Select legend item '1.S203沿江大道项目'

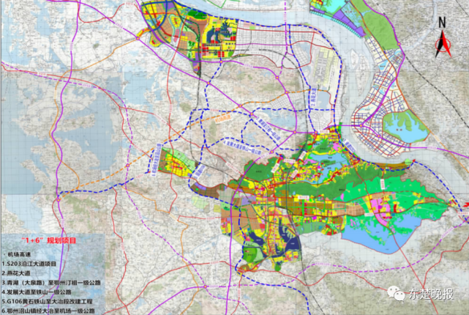click(x=29, y=264)
